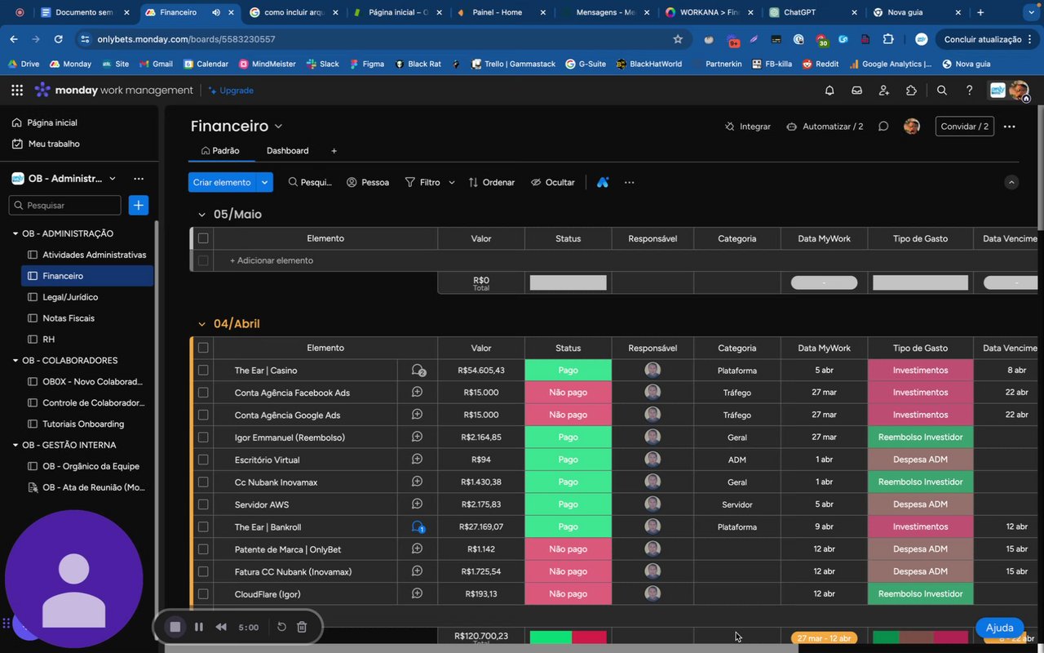Add update to Servidor AWS row

417,504
